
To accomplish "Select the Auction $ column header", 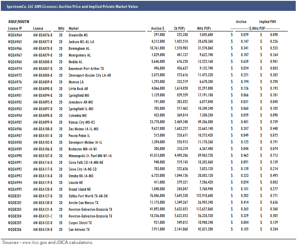I will point(157,28).
